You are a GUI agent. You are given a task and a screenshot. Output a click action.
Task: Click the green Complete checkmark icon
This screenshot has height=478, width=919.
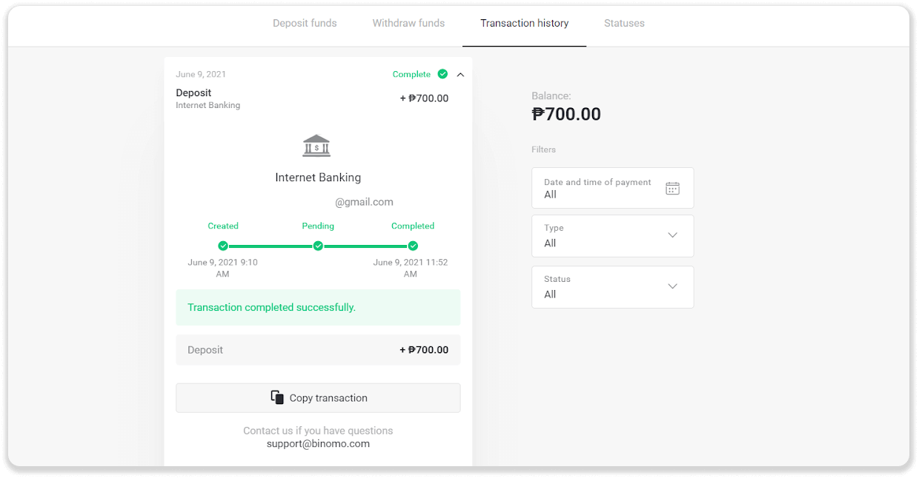[x=442, y=74]
